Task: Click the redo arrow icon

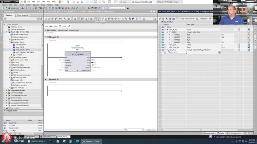Action: (45, 8)
